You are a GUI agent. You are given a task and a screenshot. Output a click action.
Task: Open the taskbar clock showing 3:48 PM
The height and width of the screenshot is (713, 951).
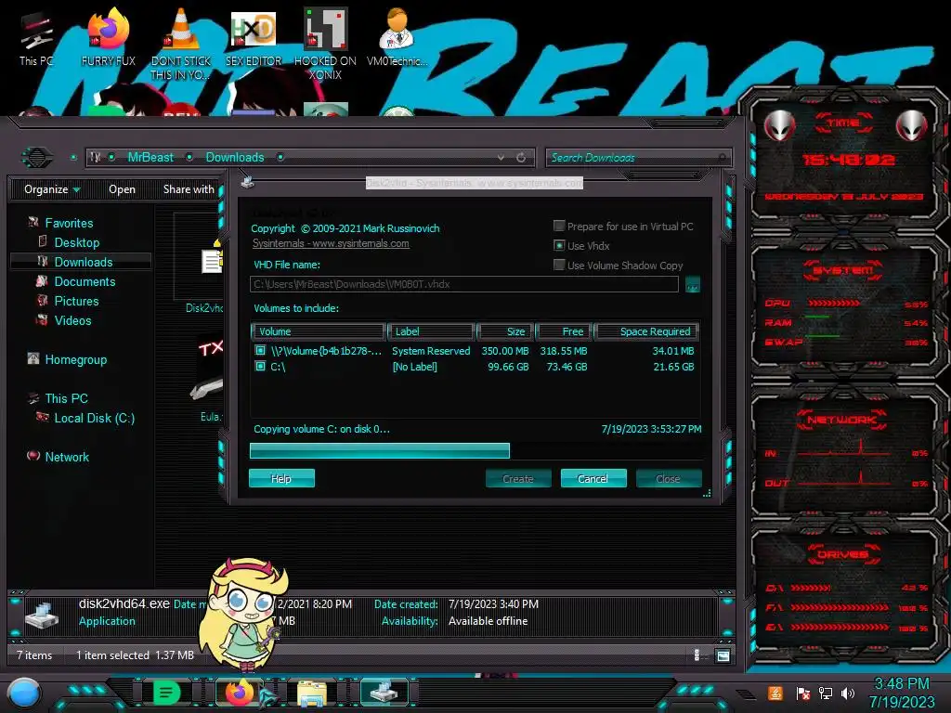(x=901, y=693)
